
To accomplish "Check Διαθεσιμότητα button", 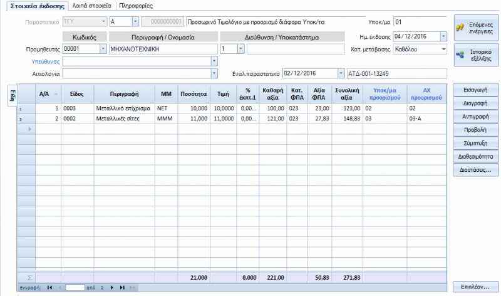I will pos(475,157).
